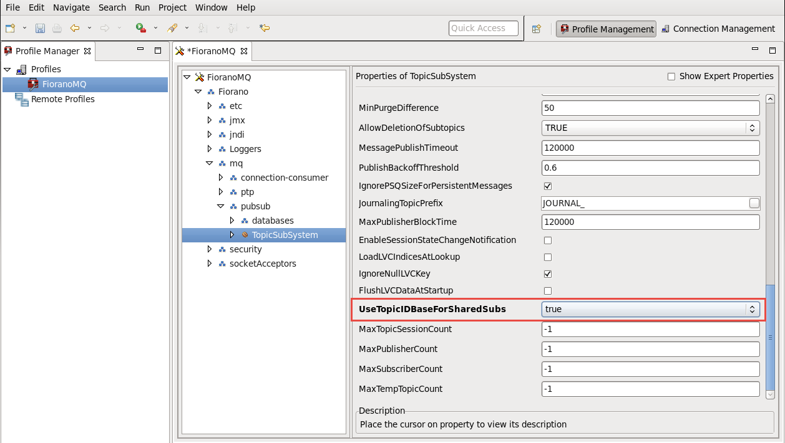Uncheck IgnoreNullLVCKey checkbox
785x443 pixels.
click(548, 274)
